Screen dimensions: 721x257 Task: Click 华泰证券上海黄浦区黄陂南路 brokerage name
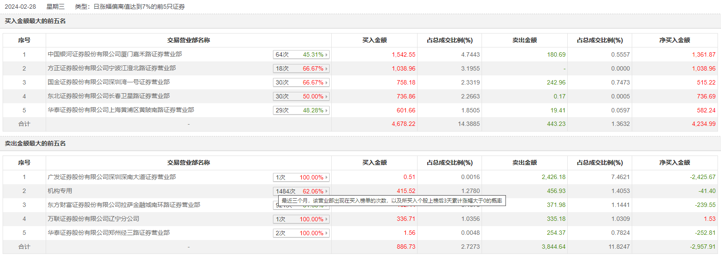click(121, 110)
